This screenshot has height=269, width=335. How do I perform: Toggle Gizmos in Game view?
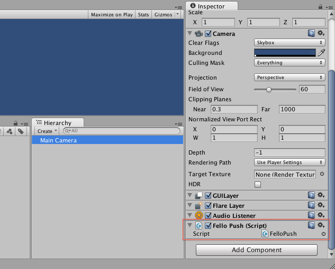click(x=163, y=15)
